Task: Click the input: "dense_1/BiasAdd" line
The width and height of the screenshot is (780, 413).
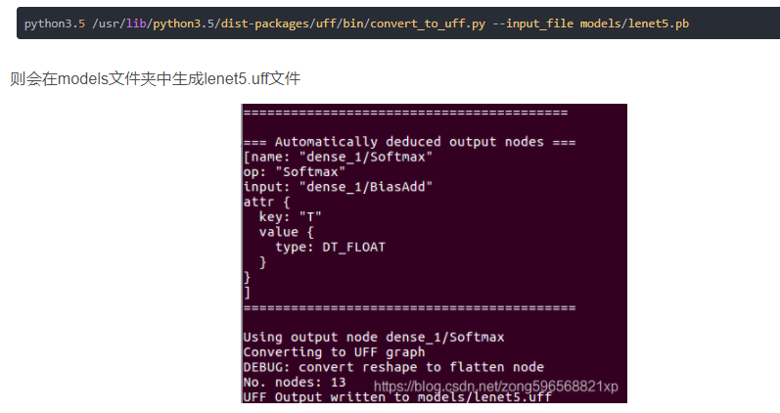Action: click(x=338, y=186)
